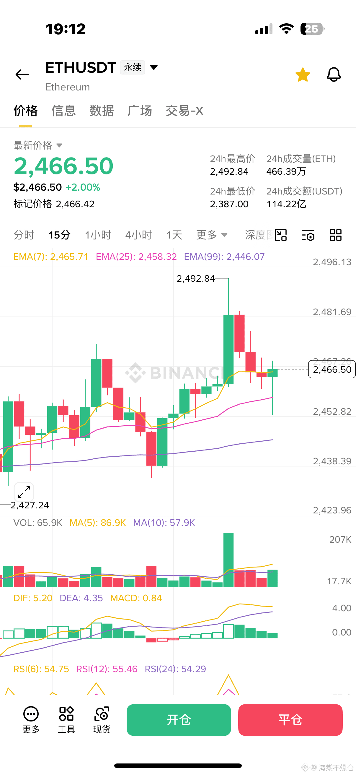Screen dimensions: 356x775
Task: Expand the 更多 timeframe dropdown
Action: pos(212,235)
